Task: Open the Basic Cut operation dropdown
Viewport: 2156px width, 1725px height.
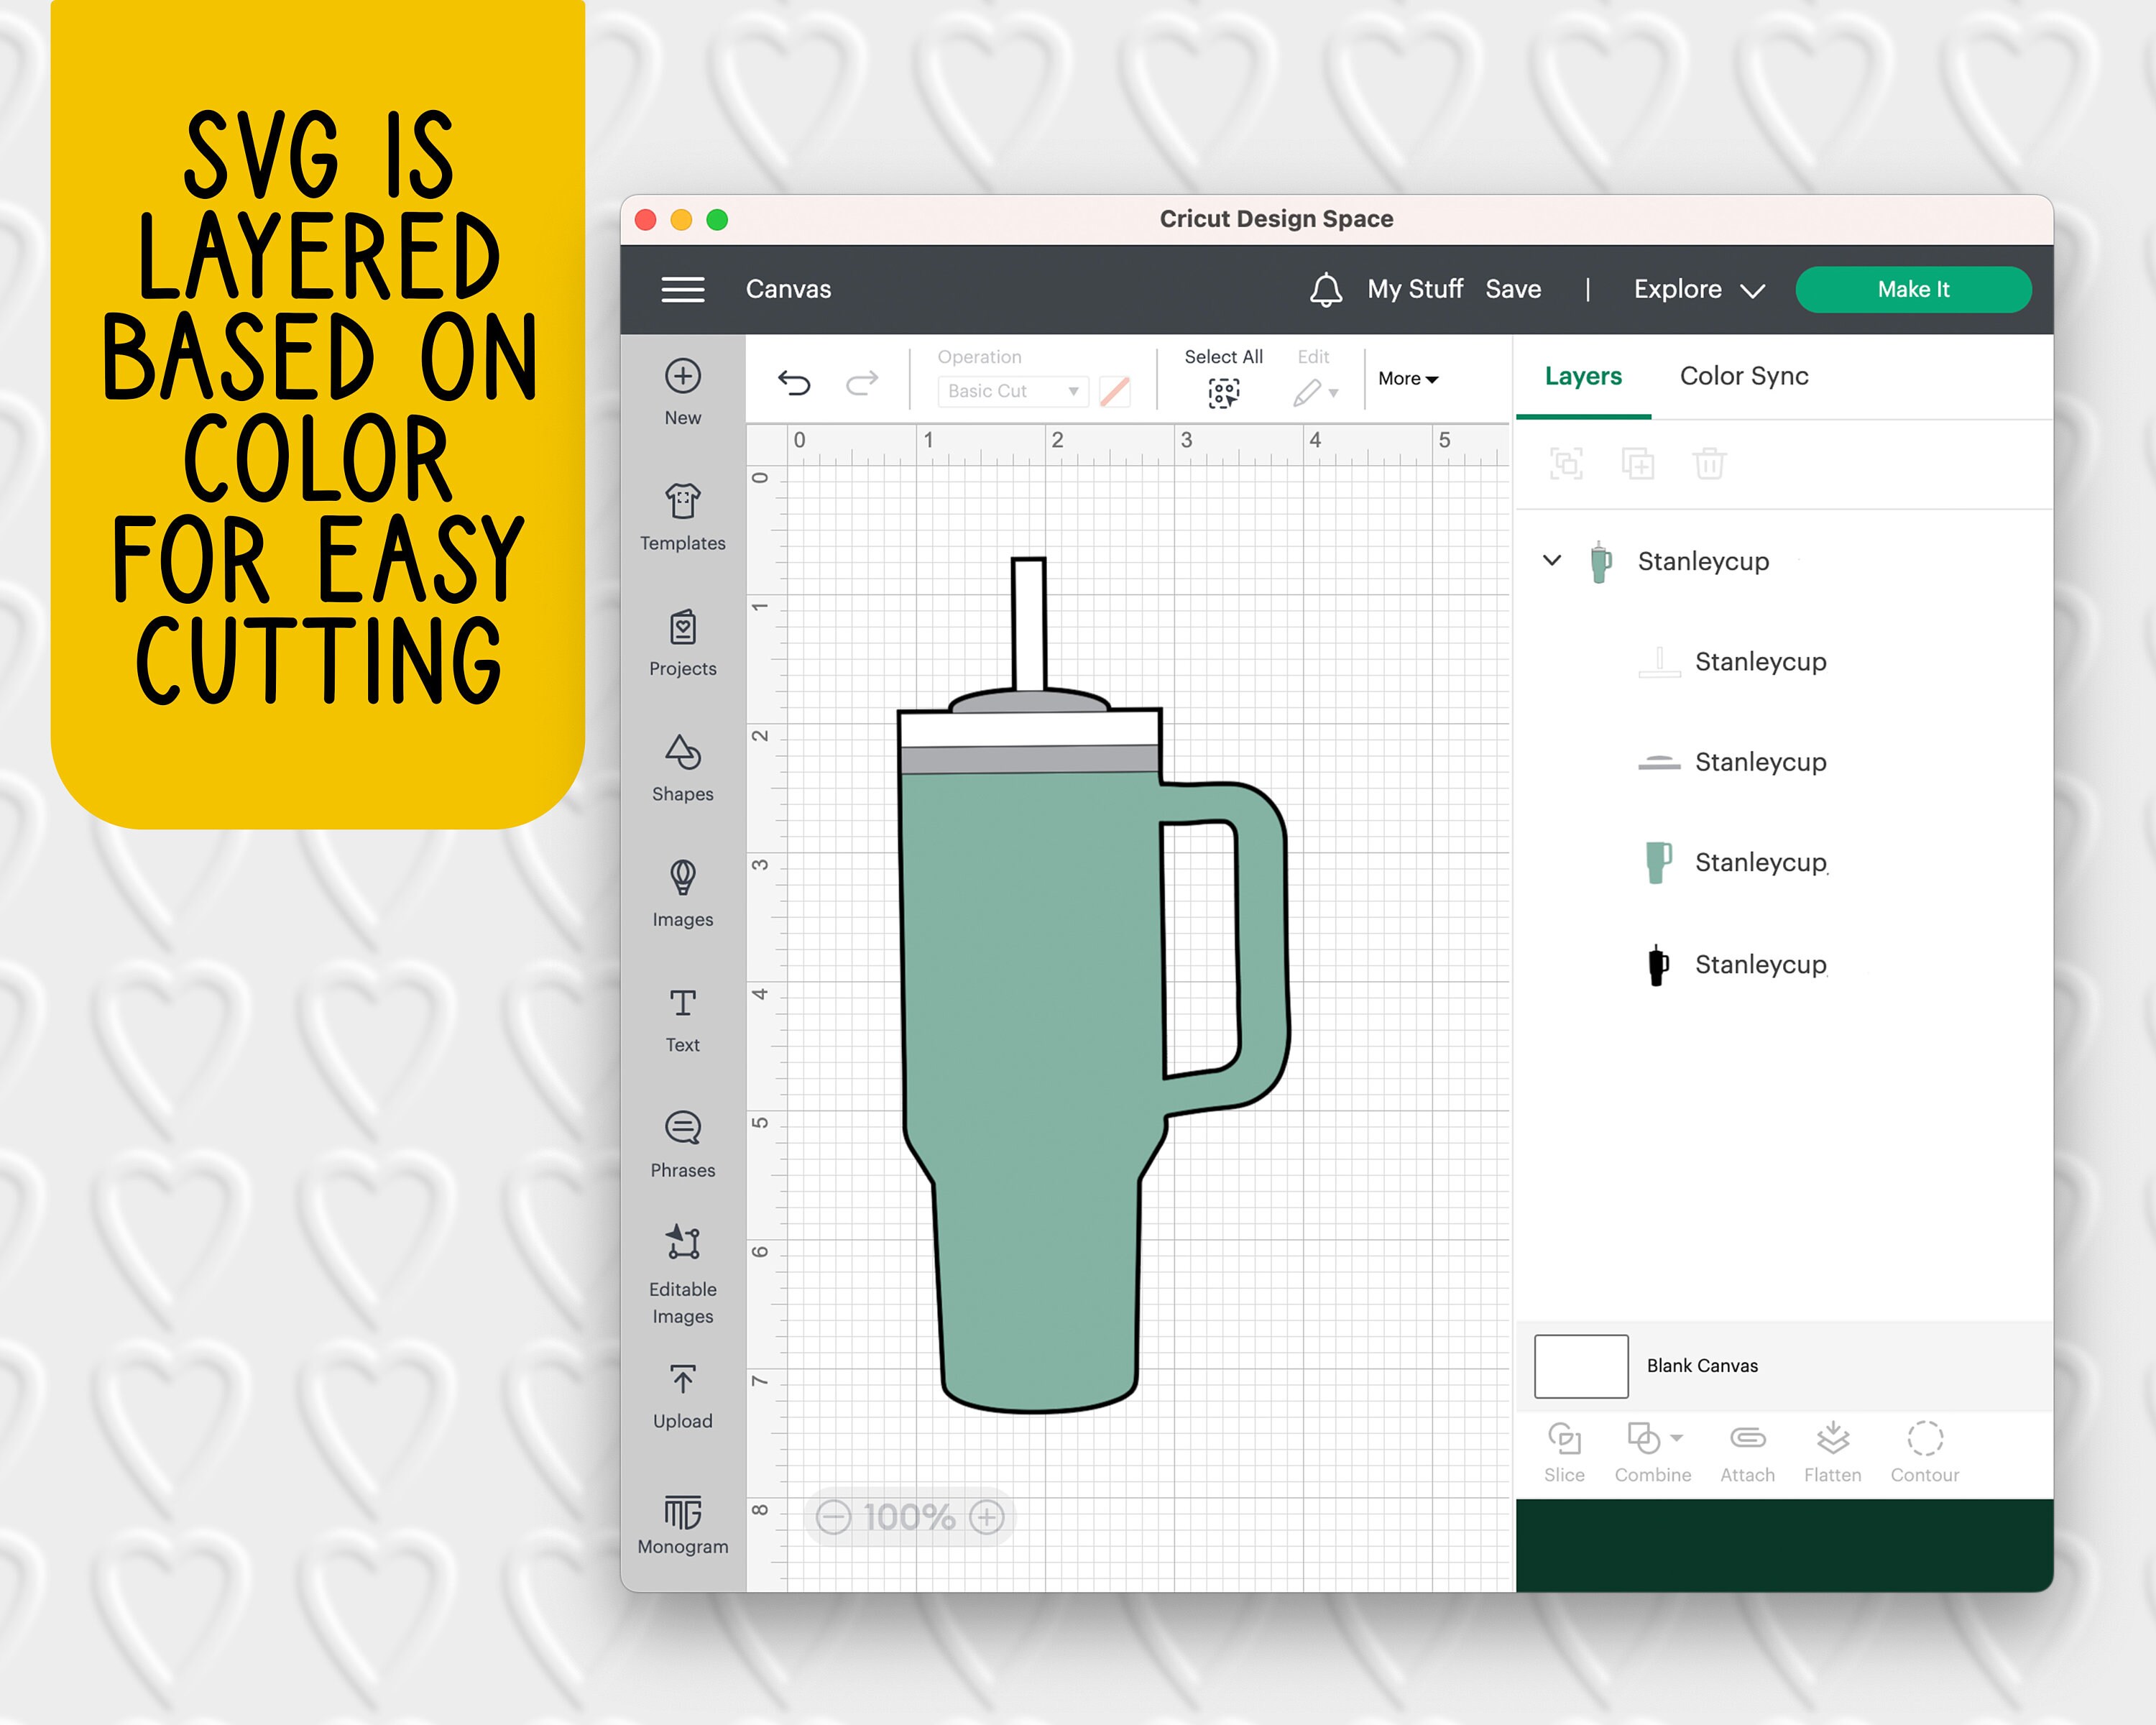Action: pyautogui.click(x=1011, y=391)
